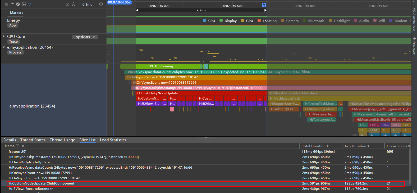This screenshot has height=193, width=417.
Task: Click the stop recording square button
Action: [x=6, y=4]
